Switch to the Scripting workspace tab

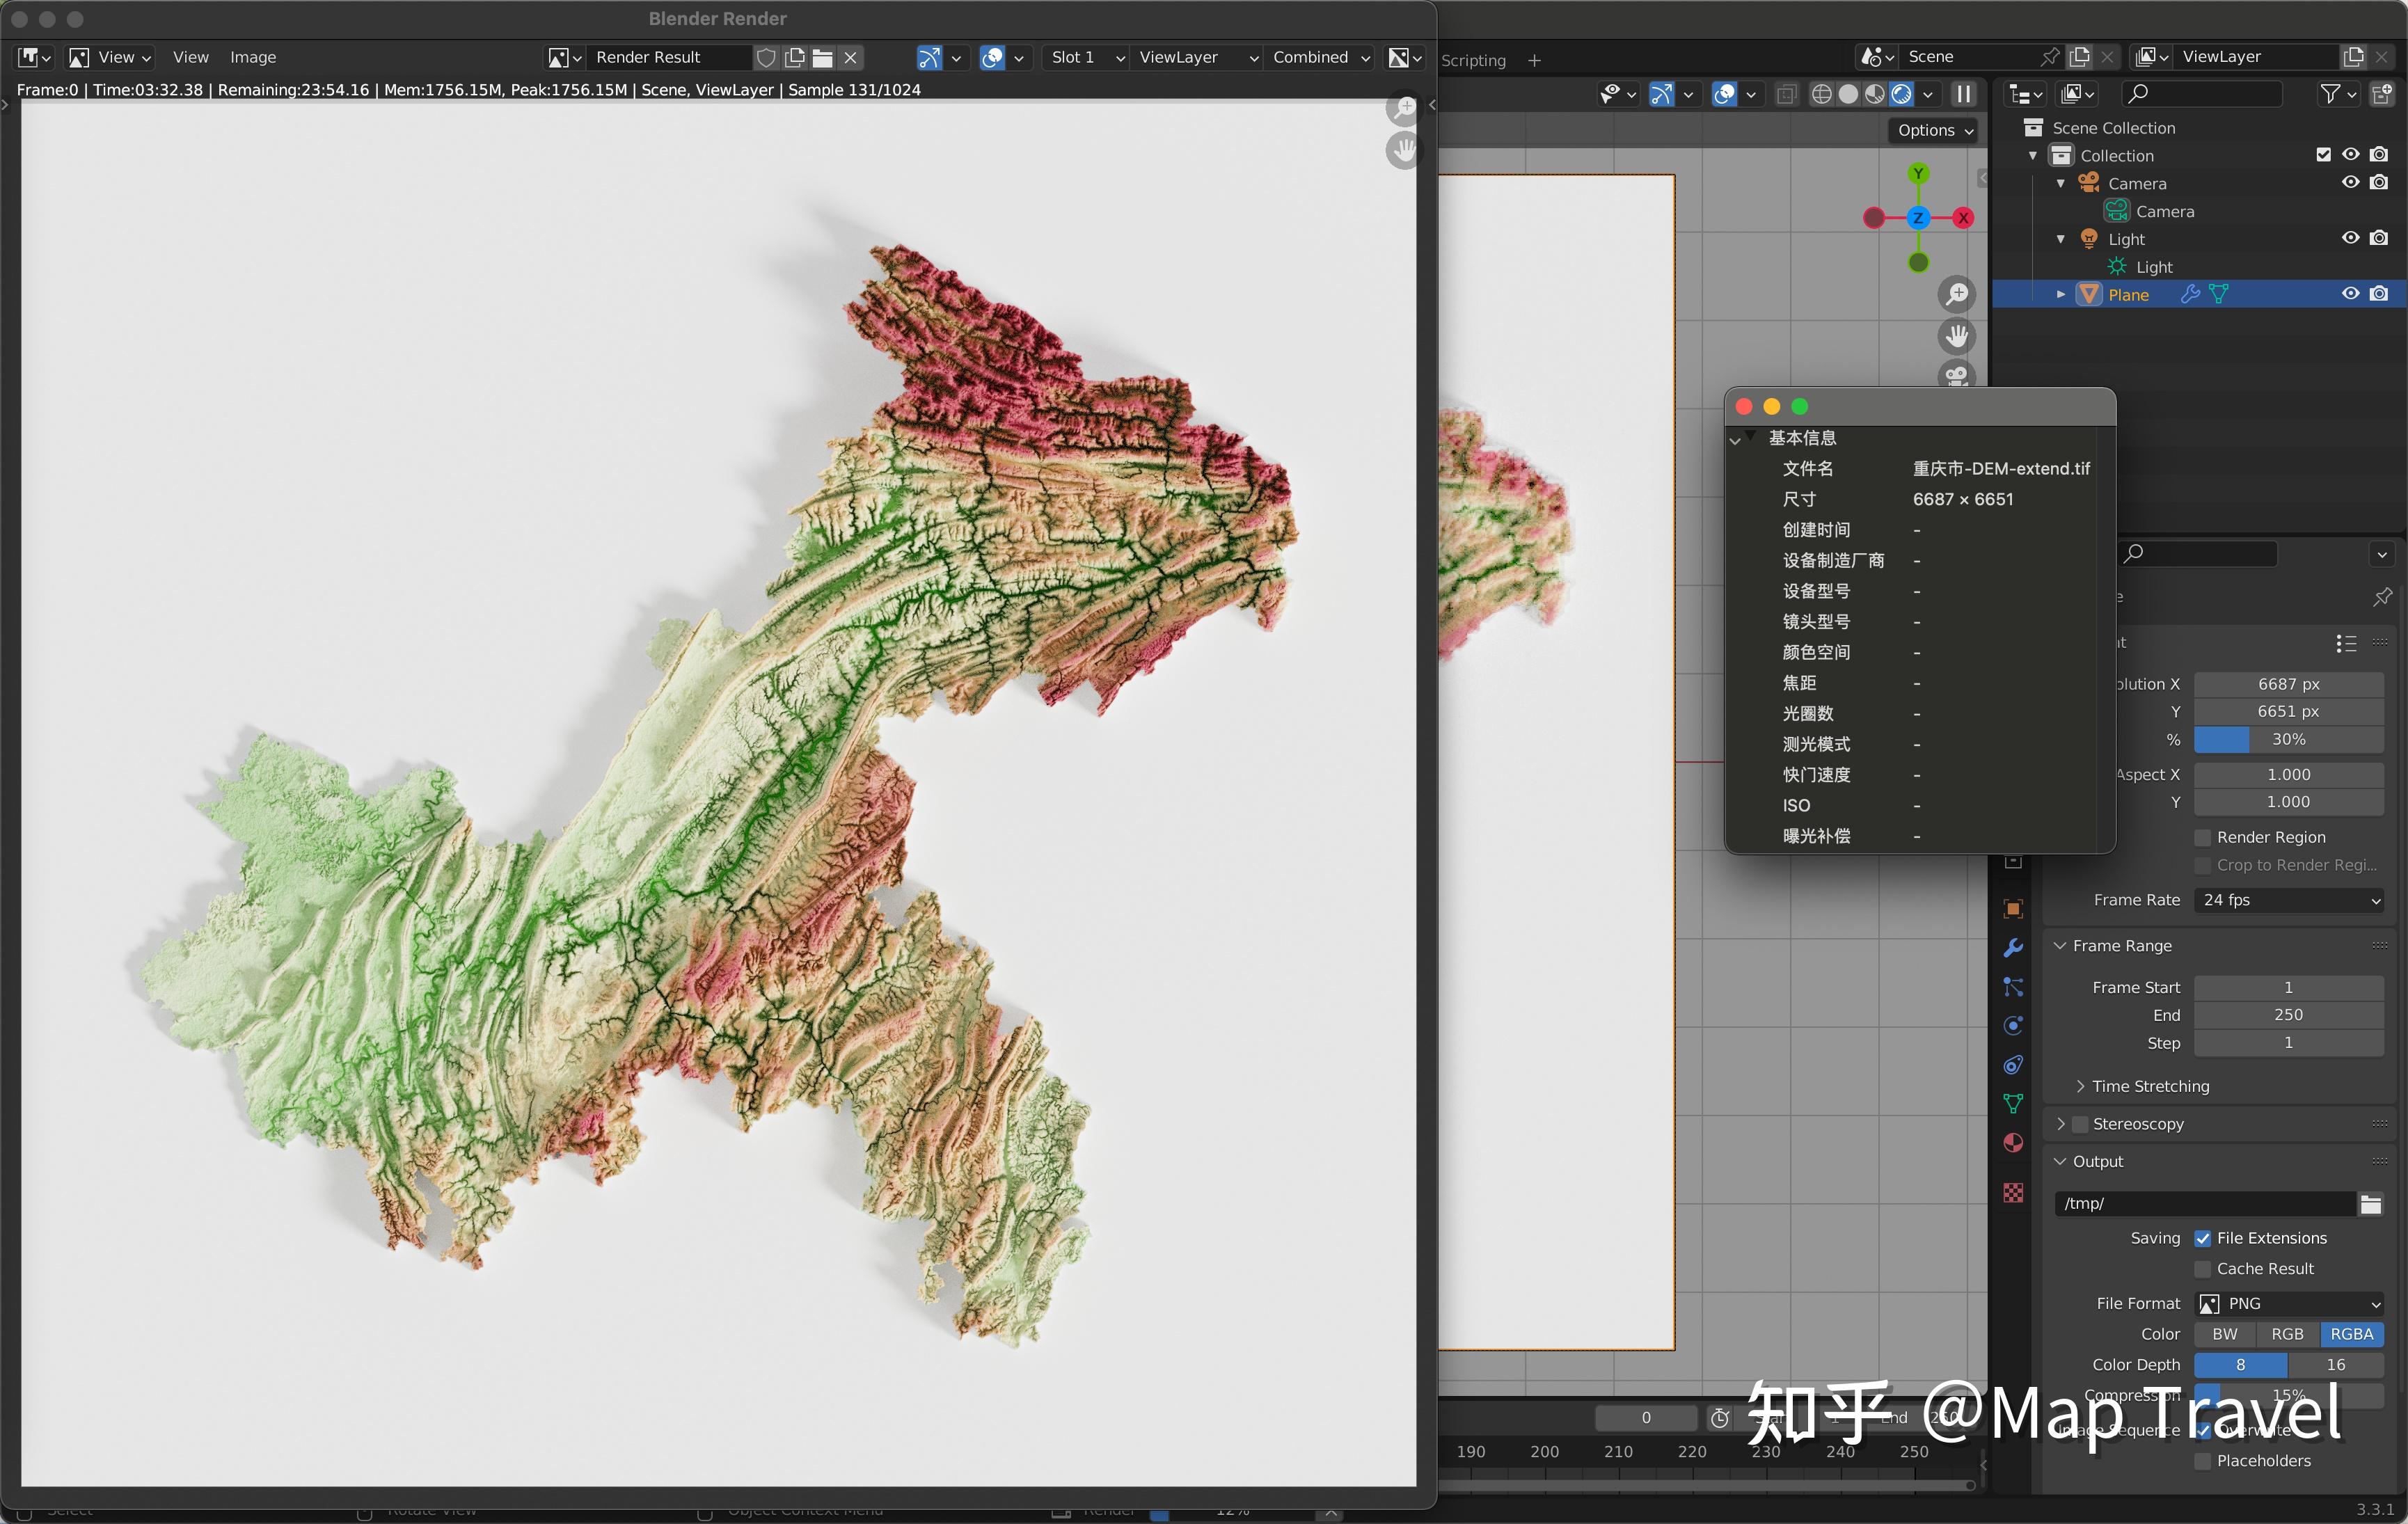[x=1474, y=60]
